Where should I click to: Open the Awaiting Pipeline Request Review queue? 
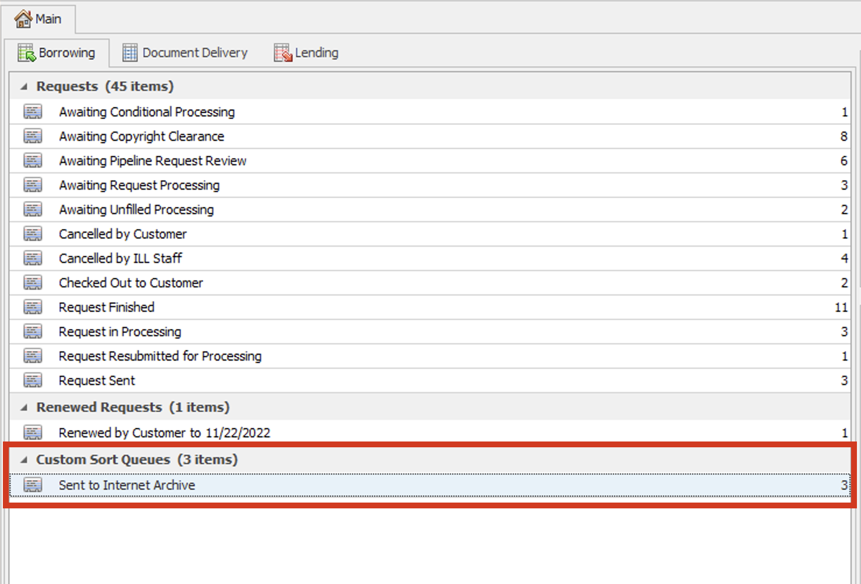point(153,161)
